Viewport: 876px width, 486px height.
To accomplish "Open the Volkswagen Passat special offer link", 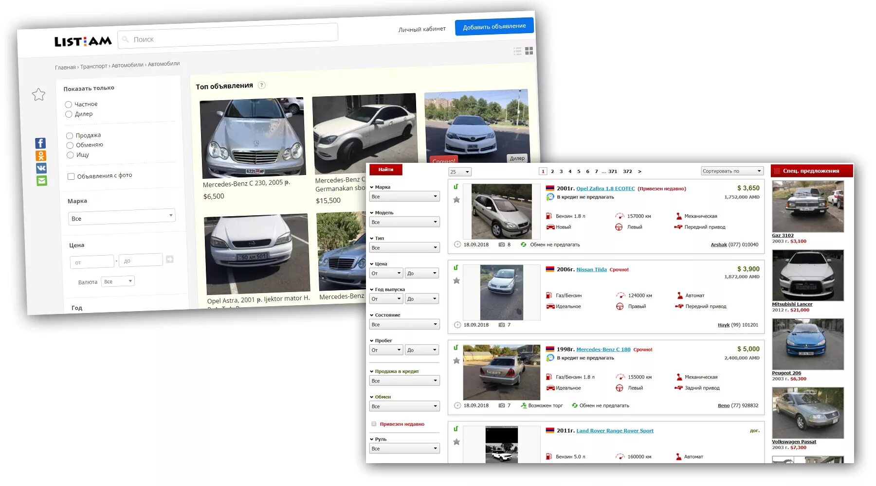I will click(x=794, y=442).
